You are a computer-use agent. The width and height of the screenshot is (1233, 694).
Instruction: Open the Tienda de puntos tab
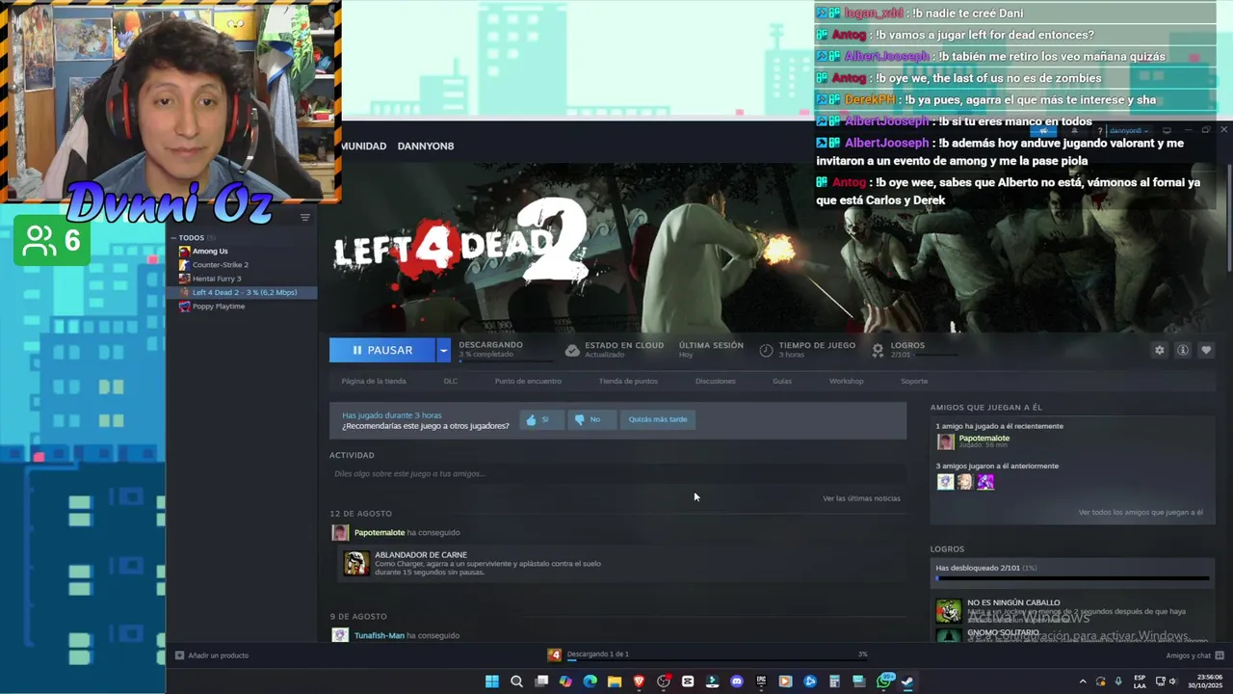[x=628, y=381]
